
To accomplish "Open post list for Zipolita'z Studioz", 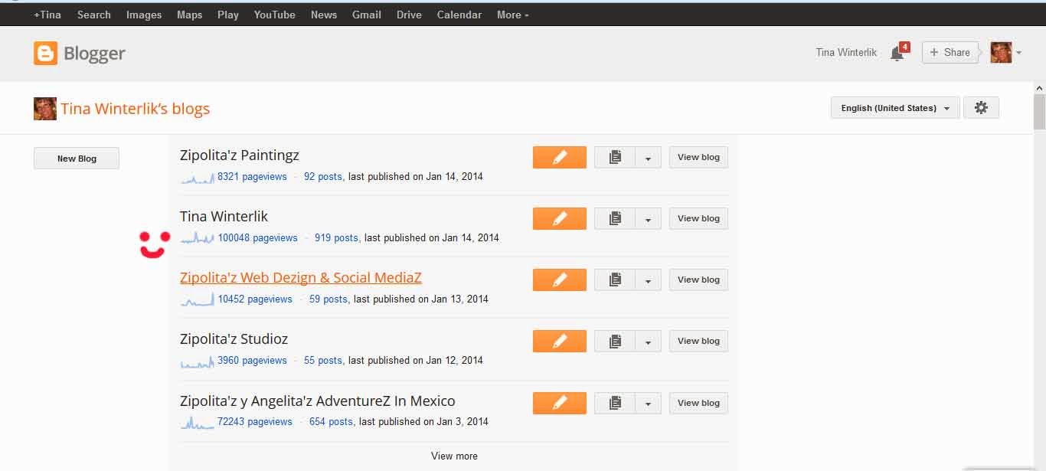I will click(x=615, y=341).
